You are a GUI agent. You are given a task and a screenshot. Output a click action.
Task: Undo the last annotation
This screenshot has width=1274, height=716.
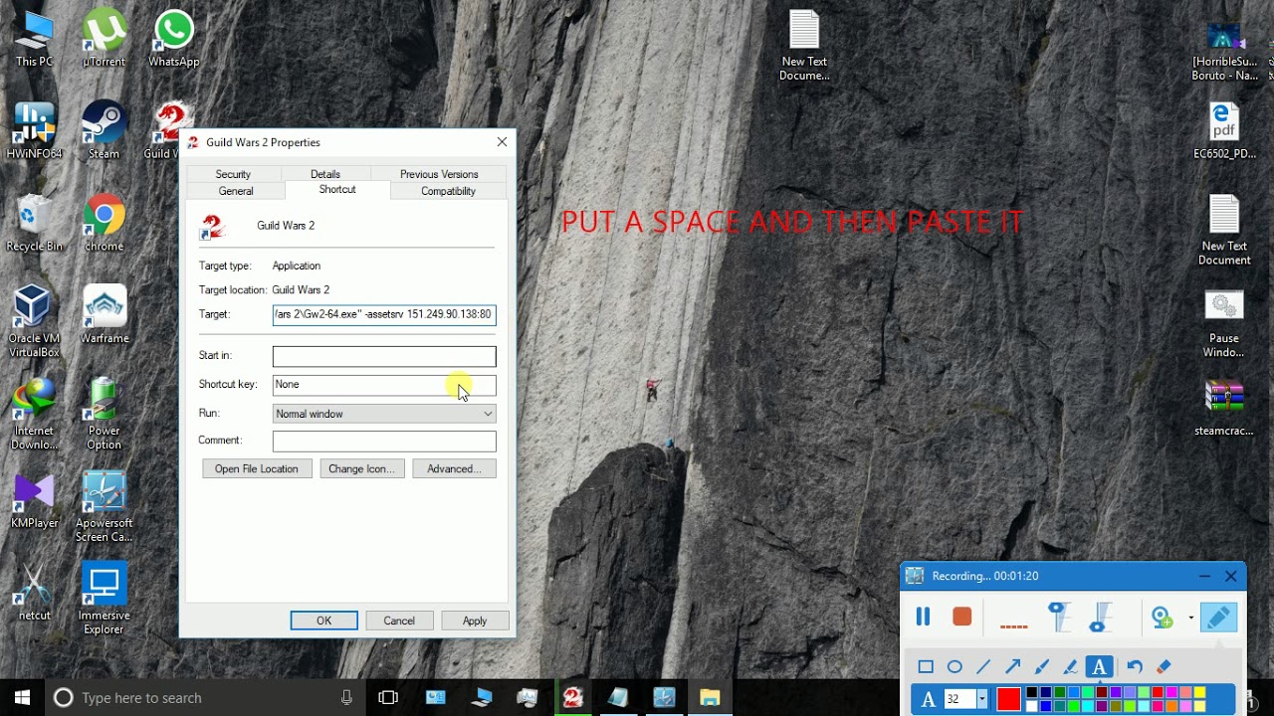click(x=1135, y=666)
